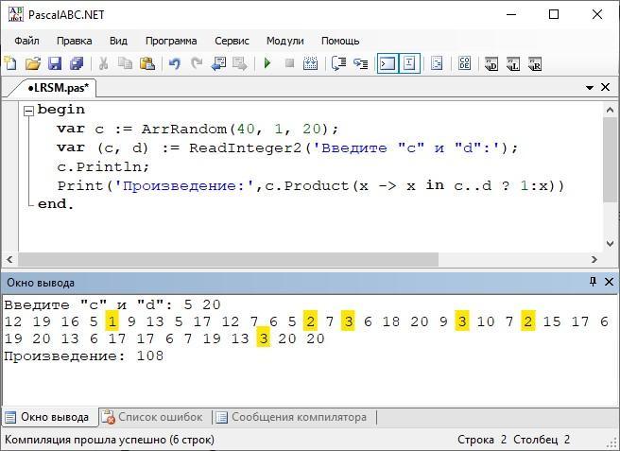Click the compile icon next to stop

[x=311, y=63]
